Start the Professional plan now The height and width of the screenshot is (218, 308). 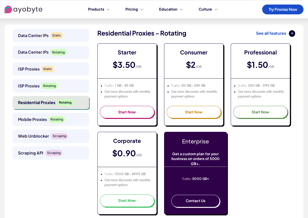[x=260, y=112]
